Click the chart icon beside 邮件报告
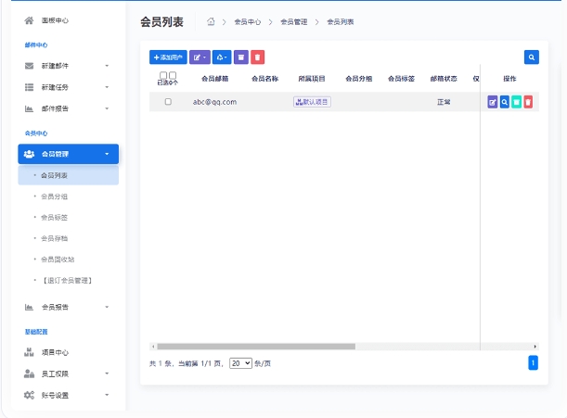Screen dimensions: 567x418 click(x=30, y=108)
